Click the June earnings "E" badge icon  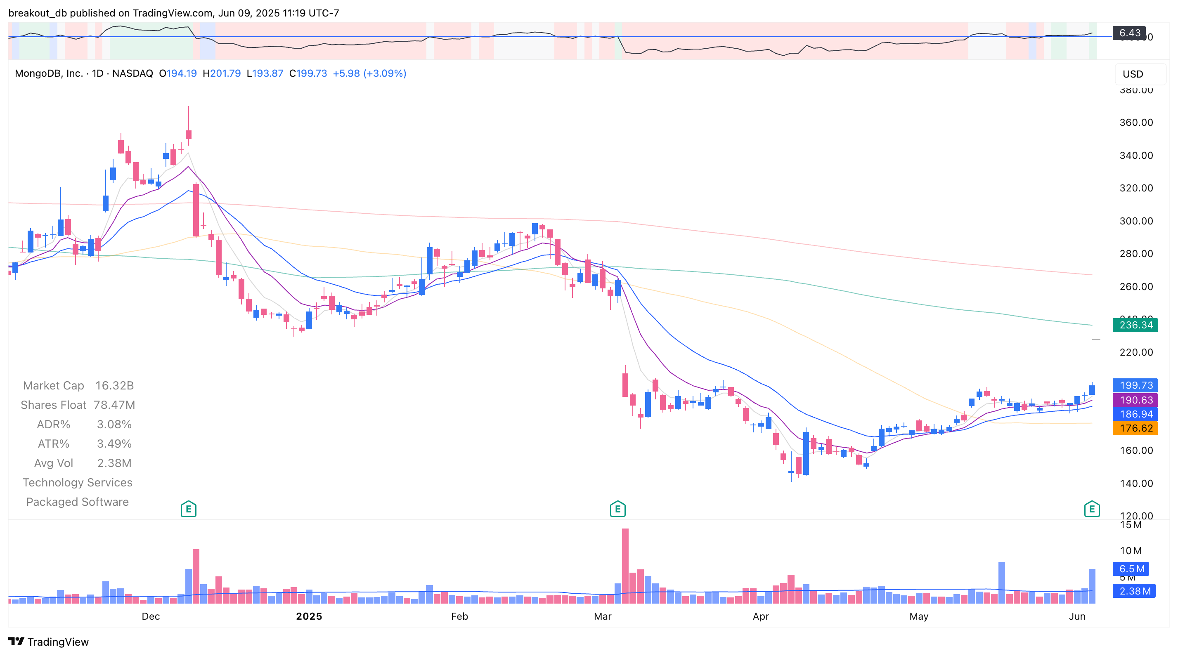pos(1093,508)
